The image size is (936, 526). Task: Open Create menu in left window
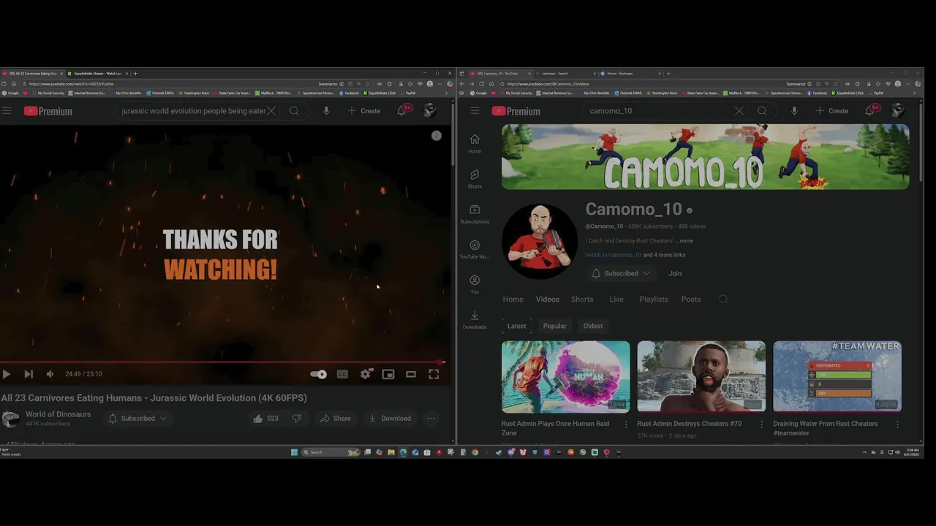pos(363,111)
